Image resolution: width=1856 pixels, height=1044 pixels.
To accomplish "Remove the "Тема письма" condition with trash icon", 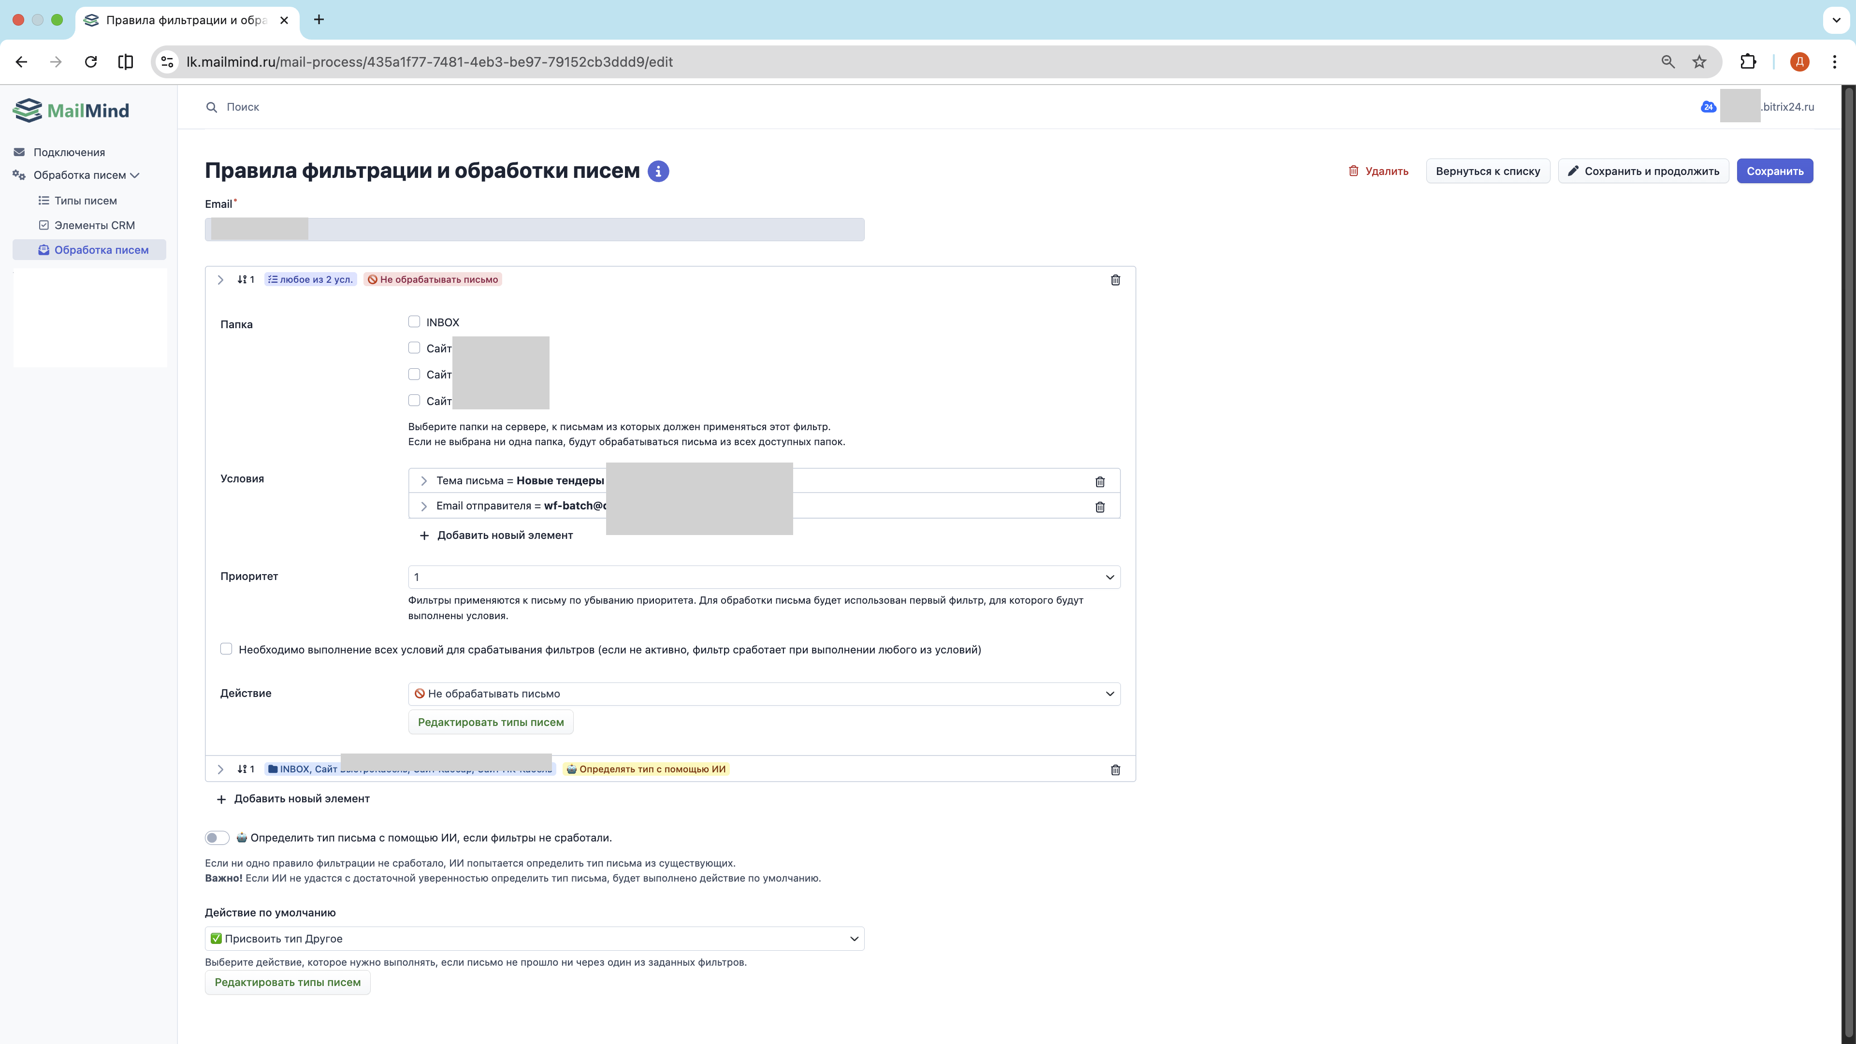I will tap(1100, 481).
